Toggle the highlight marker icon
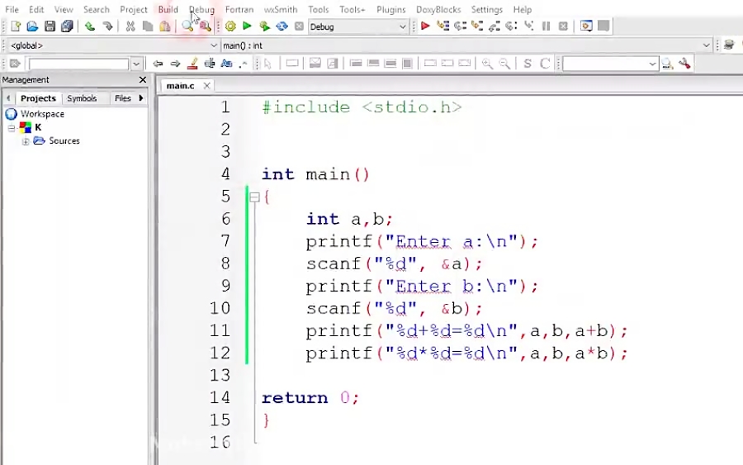Viewport: 743px width, 465px height. pyautogui.click(x=192, y=64)
